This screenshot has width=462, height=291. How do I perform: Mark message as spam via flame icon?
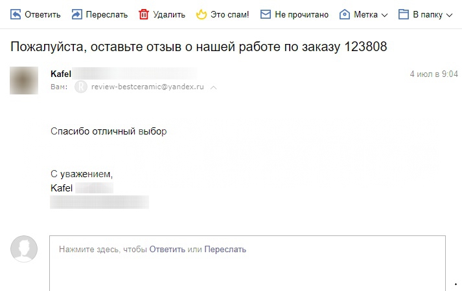pos(202,14)
